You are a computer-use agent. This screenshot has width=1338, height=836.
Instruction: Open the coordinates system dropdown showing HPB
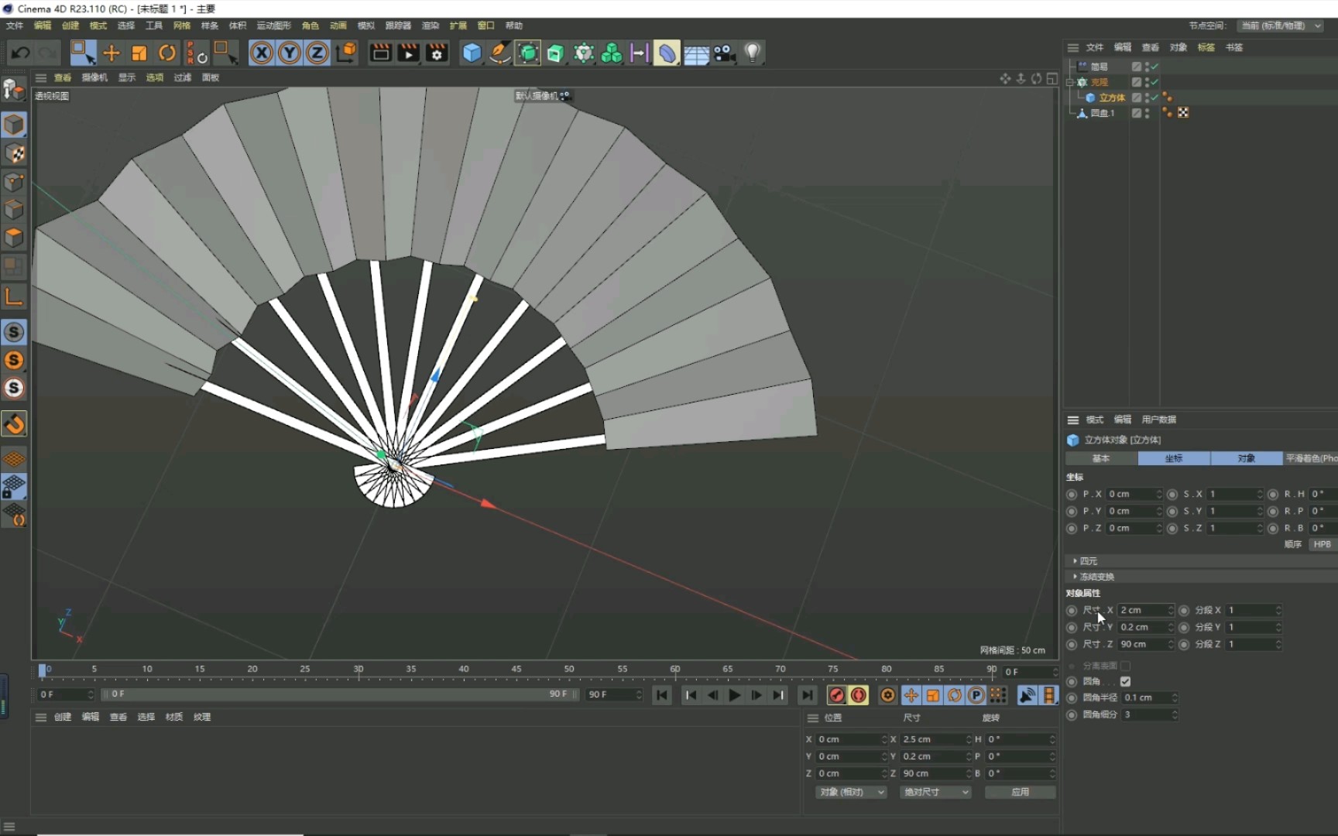click(1322, 544)
